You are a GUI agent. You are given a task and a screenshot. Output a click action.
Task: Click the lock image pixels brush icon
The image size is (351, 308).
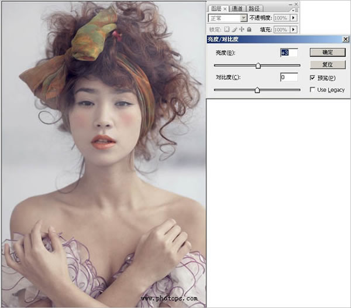point(233,29)
